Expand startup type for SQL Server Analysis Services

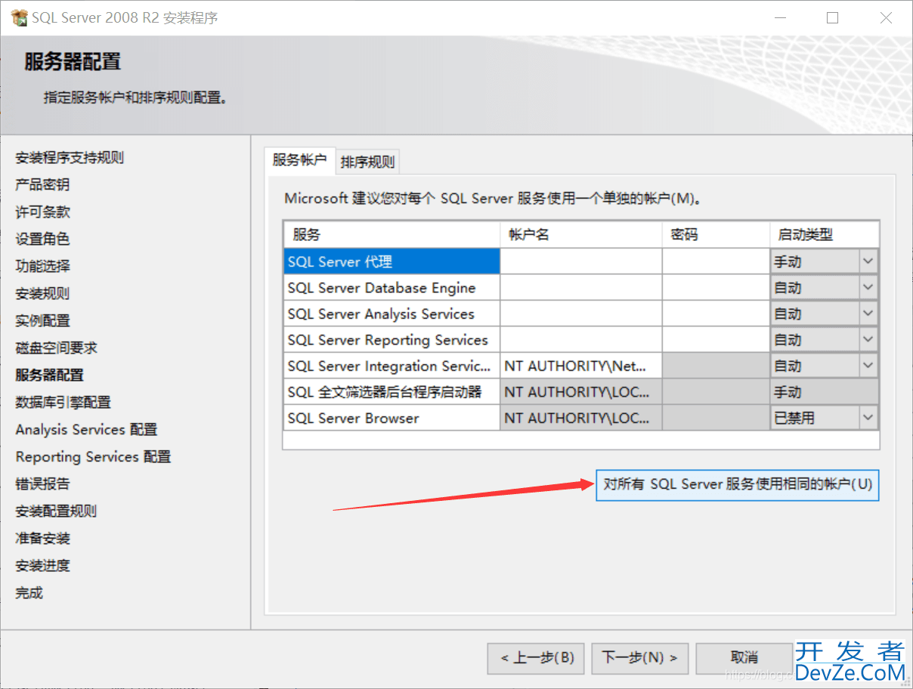point(868,314)
